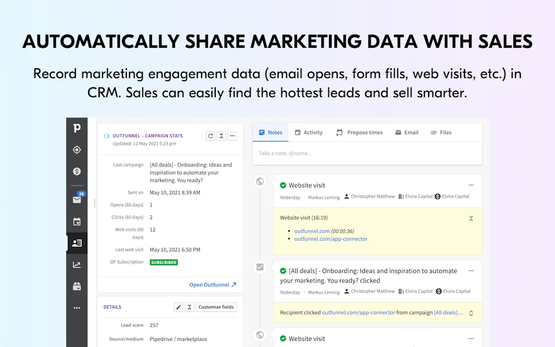Open Products via the briefcase icon
This screenshot has height=347, width=555.
coord(77,286)
